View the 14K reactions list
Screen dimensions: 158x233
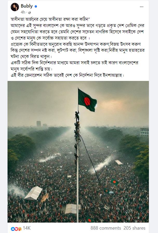(x=27, y=228)
